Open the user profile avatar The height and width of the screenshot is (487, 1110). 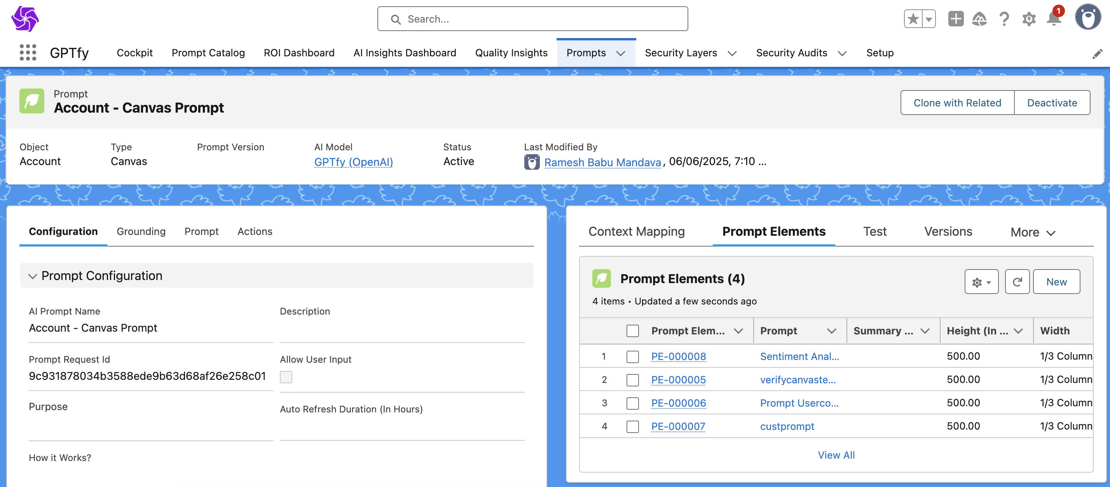(1088, 17)
